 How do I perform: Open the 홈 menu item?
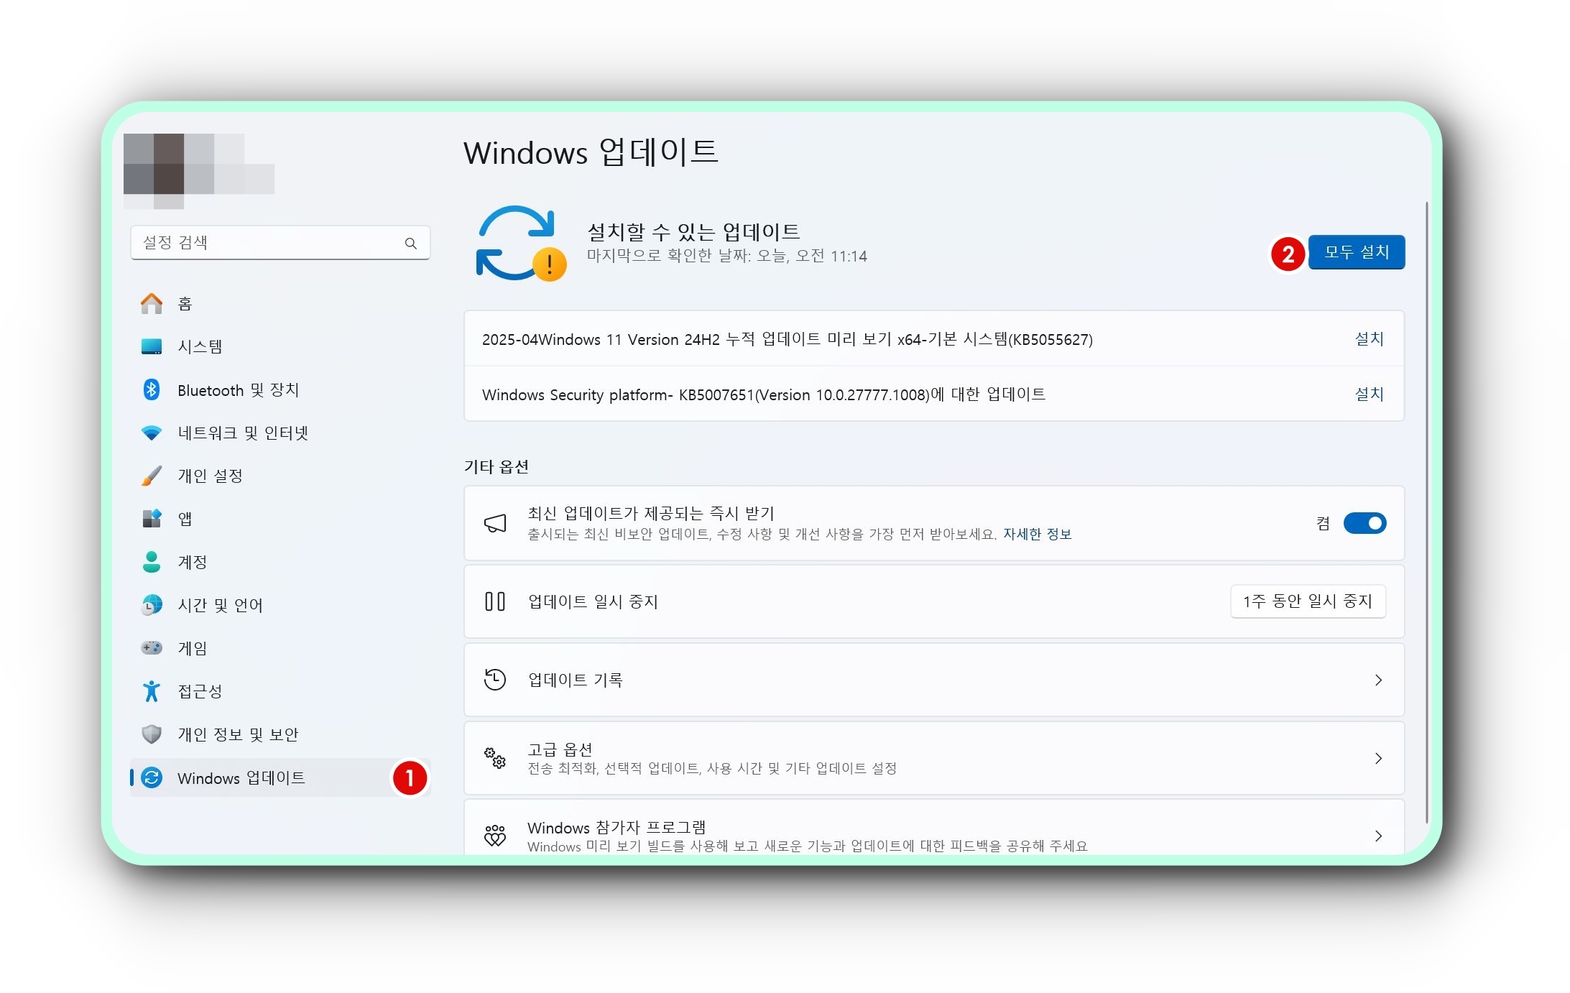click(x=280, y=303)
